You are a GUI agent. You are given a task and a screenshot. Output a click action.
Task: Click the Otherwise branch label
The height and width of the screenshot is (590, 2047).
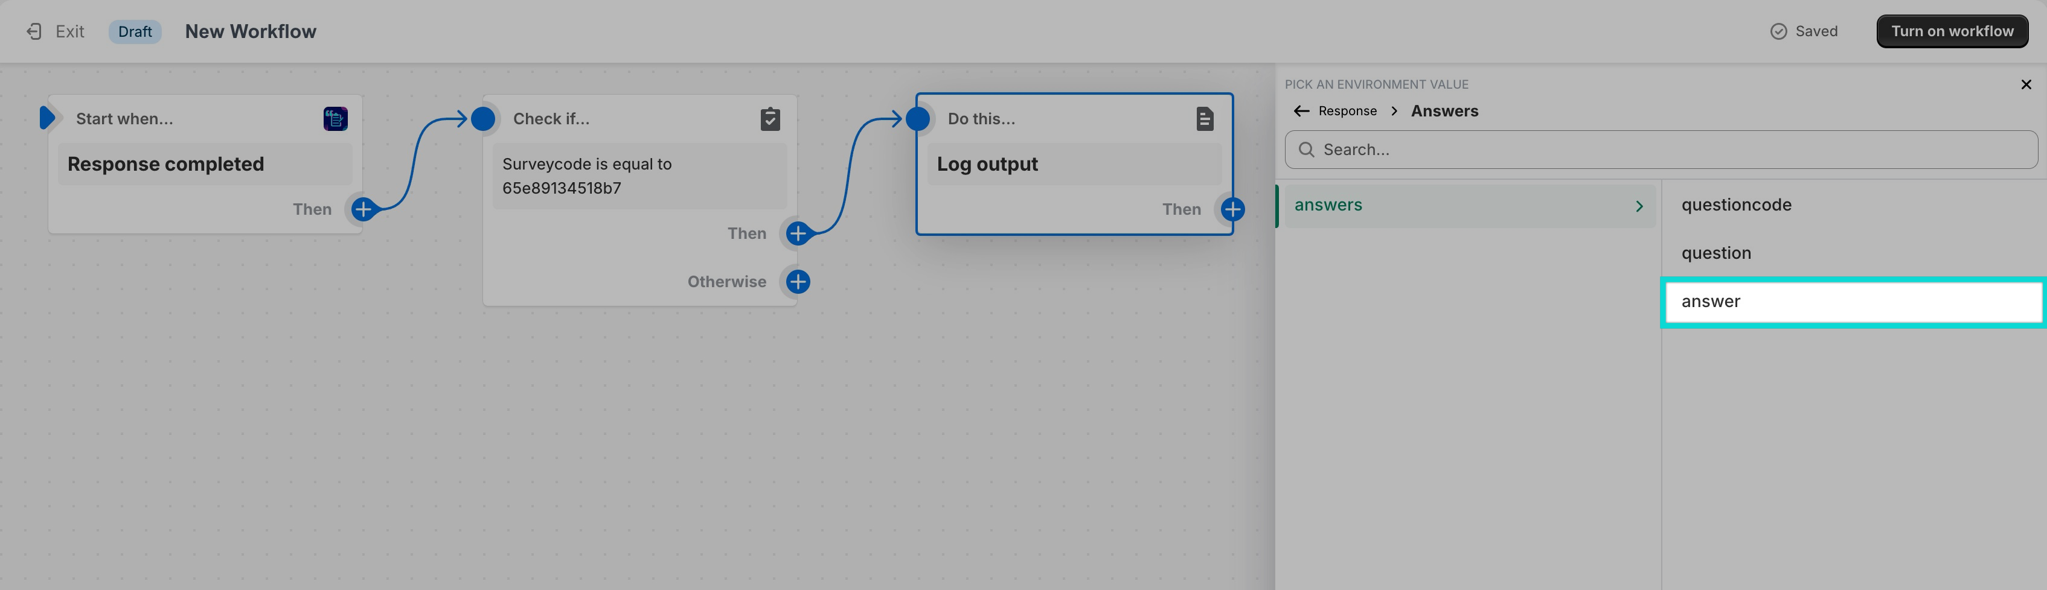[726, 281]
